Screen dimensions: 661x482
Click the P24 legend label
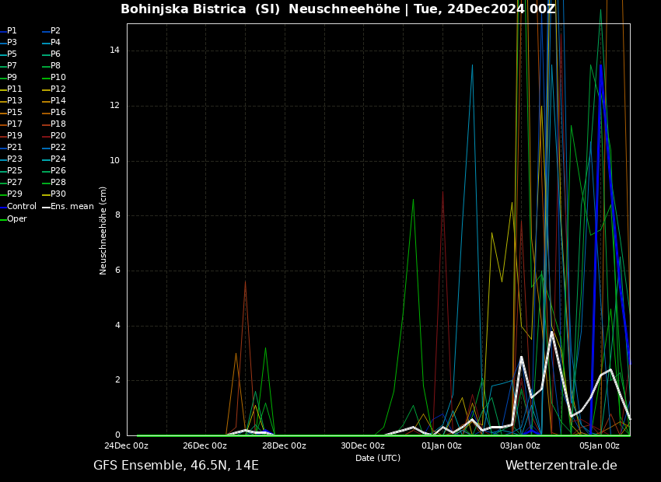[x=58, y=159]
